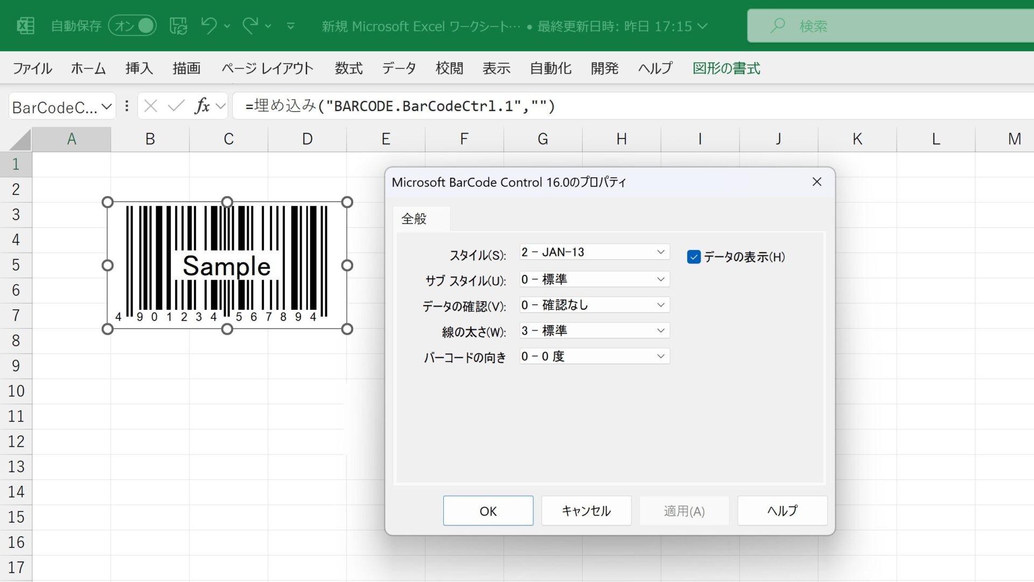Toggle the AutoSave switch off
The image size is (1034, 582).
point(132,25)
